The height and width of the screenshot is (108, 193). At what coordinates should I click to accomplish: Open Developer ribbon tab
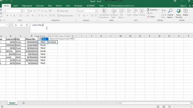[78, 6]
